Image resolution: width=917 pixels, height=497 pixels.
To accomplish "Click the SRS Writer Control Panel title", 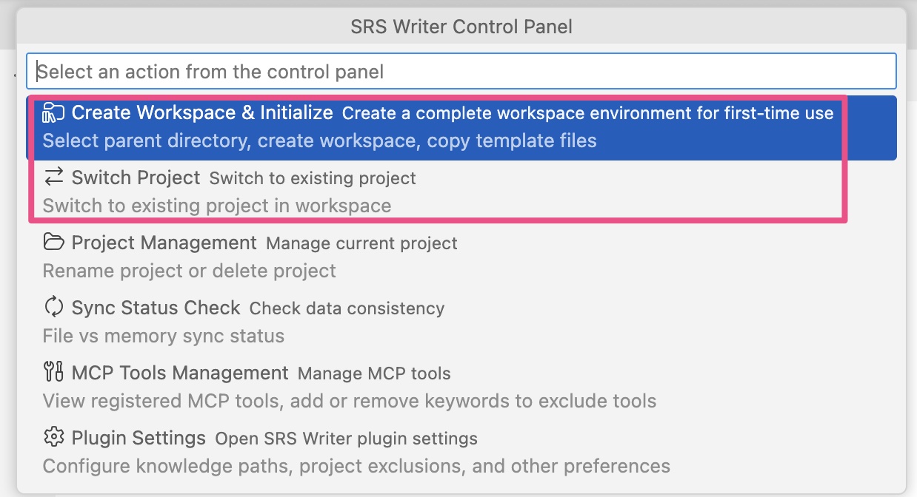I will tap(461, 27).
